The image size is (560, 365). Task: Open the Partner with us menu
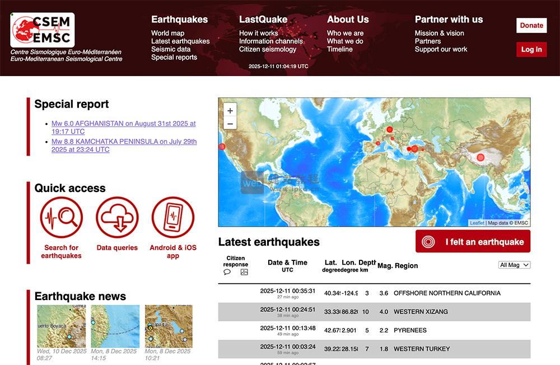[449, 19]
